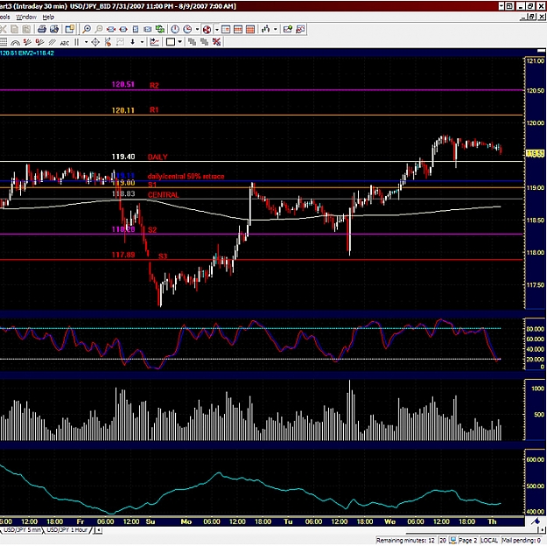
Task: Click the red circular icon in toolbar
Action: [x=207, y=29]
